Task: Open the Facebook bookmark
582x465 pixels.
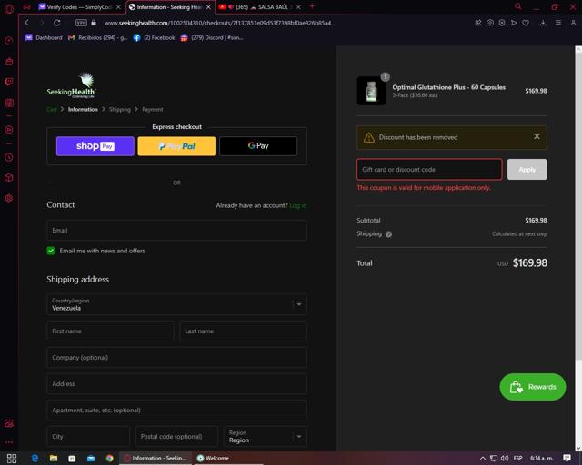Action: [154, 37]
